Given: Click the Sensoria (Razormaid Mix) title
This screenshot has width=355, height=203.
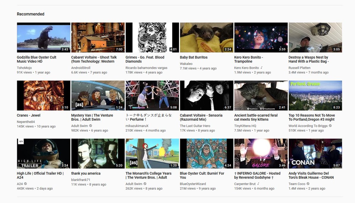Looking at the screenshot, I should tap(201, 117).
